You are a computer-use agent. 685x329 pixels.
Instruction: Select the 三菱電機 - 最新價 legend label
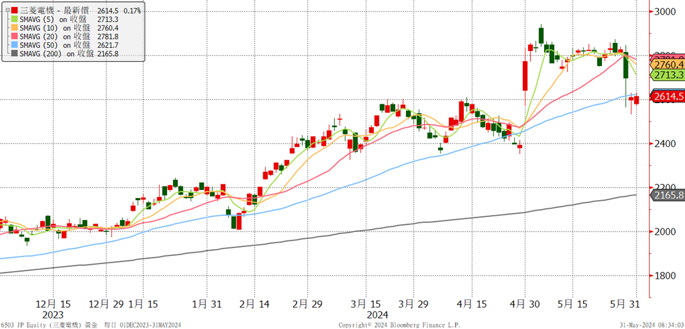(x=55, y=10)
